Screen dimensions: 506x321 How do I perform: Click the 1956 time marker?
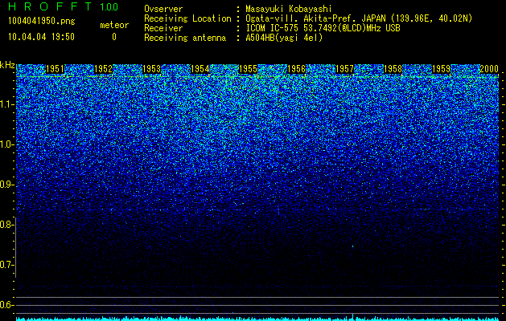[x=297, y=69]
